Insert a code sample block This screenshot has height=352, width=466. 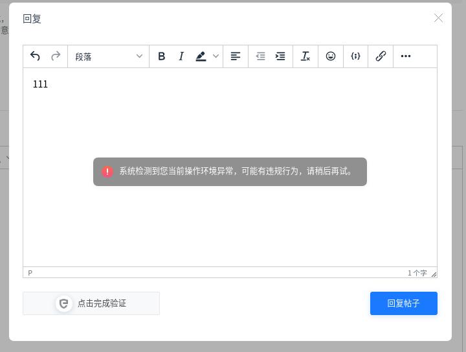coord(355,56)
